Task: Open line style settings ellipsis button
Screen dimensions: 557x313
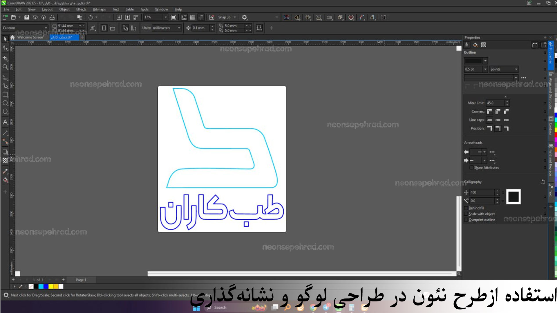Action: click(524, 78)
